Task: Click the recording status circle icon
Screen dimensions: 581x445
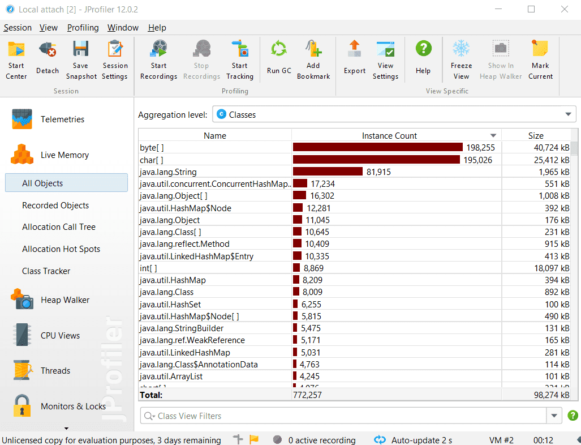Action: 277,440
